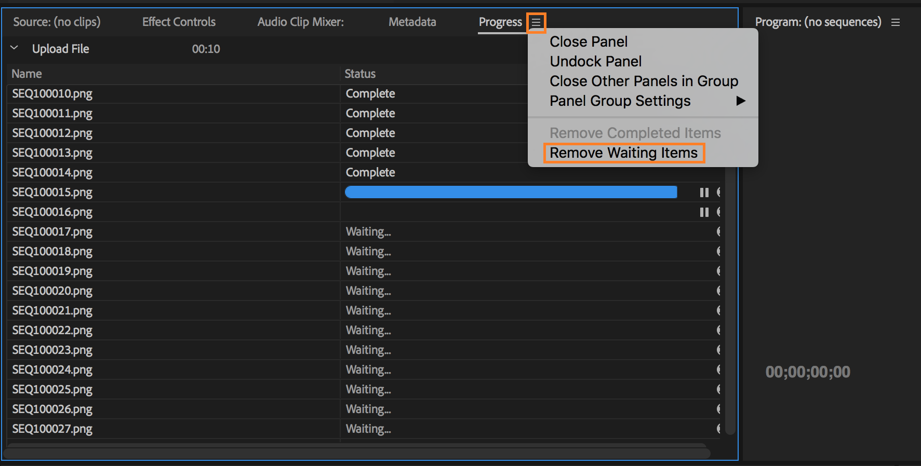Pause the SEQ100016.png upload
Screen dimensions: 921x466
pos(704,212)
